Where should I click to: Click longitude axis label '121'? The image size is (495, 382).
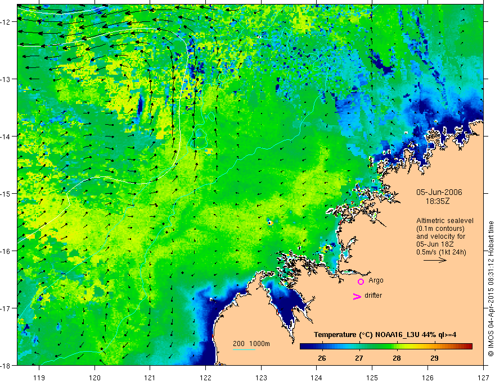(150, 378)
